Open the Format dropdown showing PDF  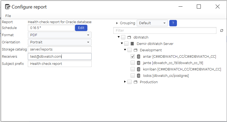tap(60, 35)
